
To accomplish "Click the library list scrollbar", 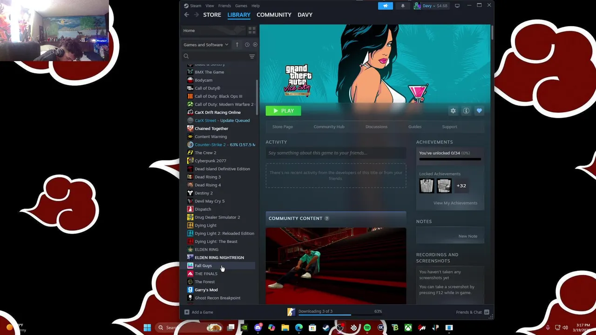I will 257,97.
